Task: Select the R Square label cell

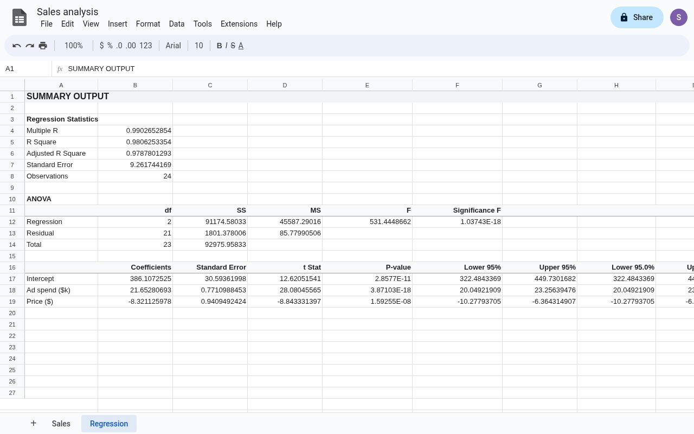Action: coord(61,142)
